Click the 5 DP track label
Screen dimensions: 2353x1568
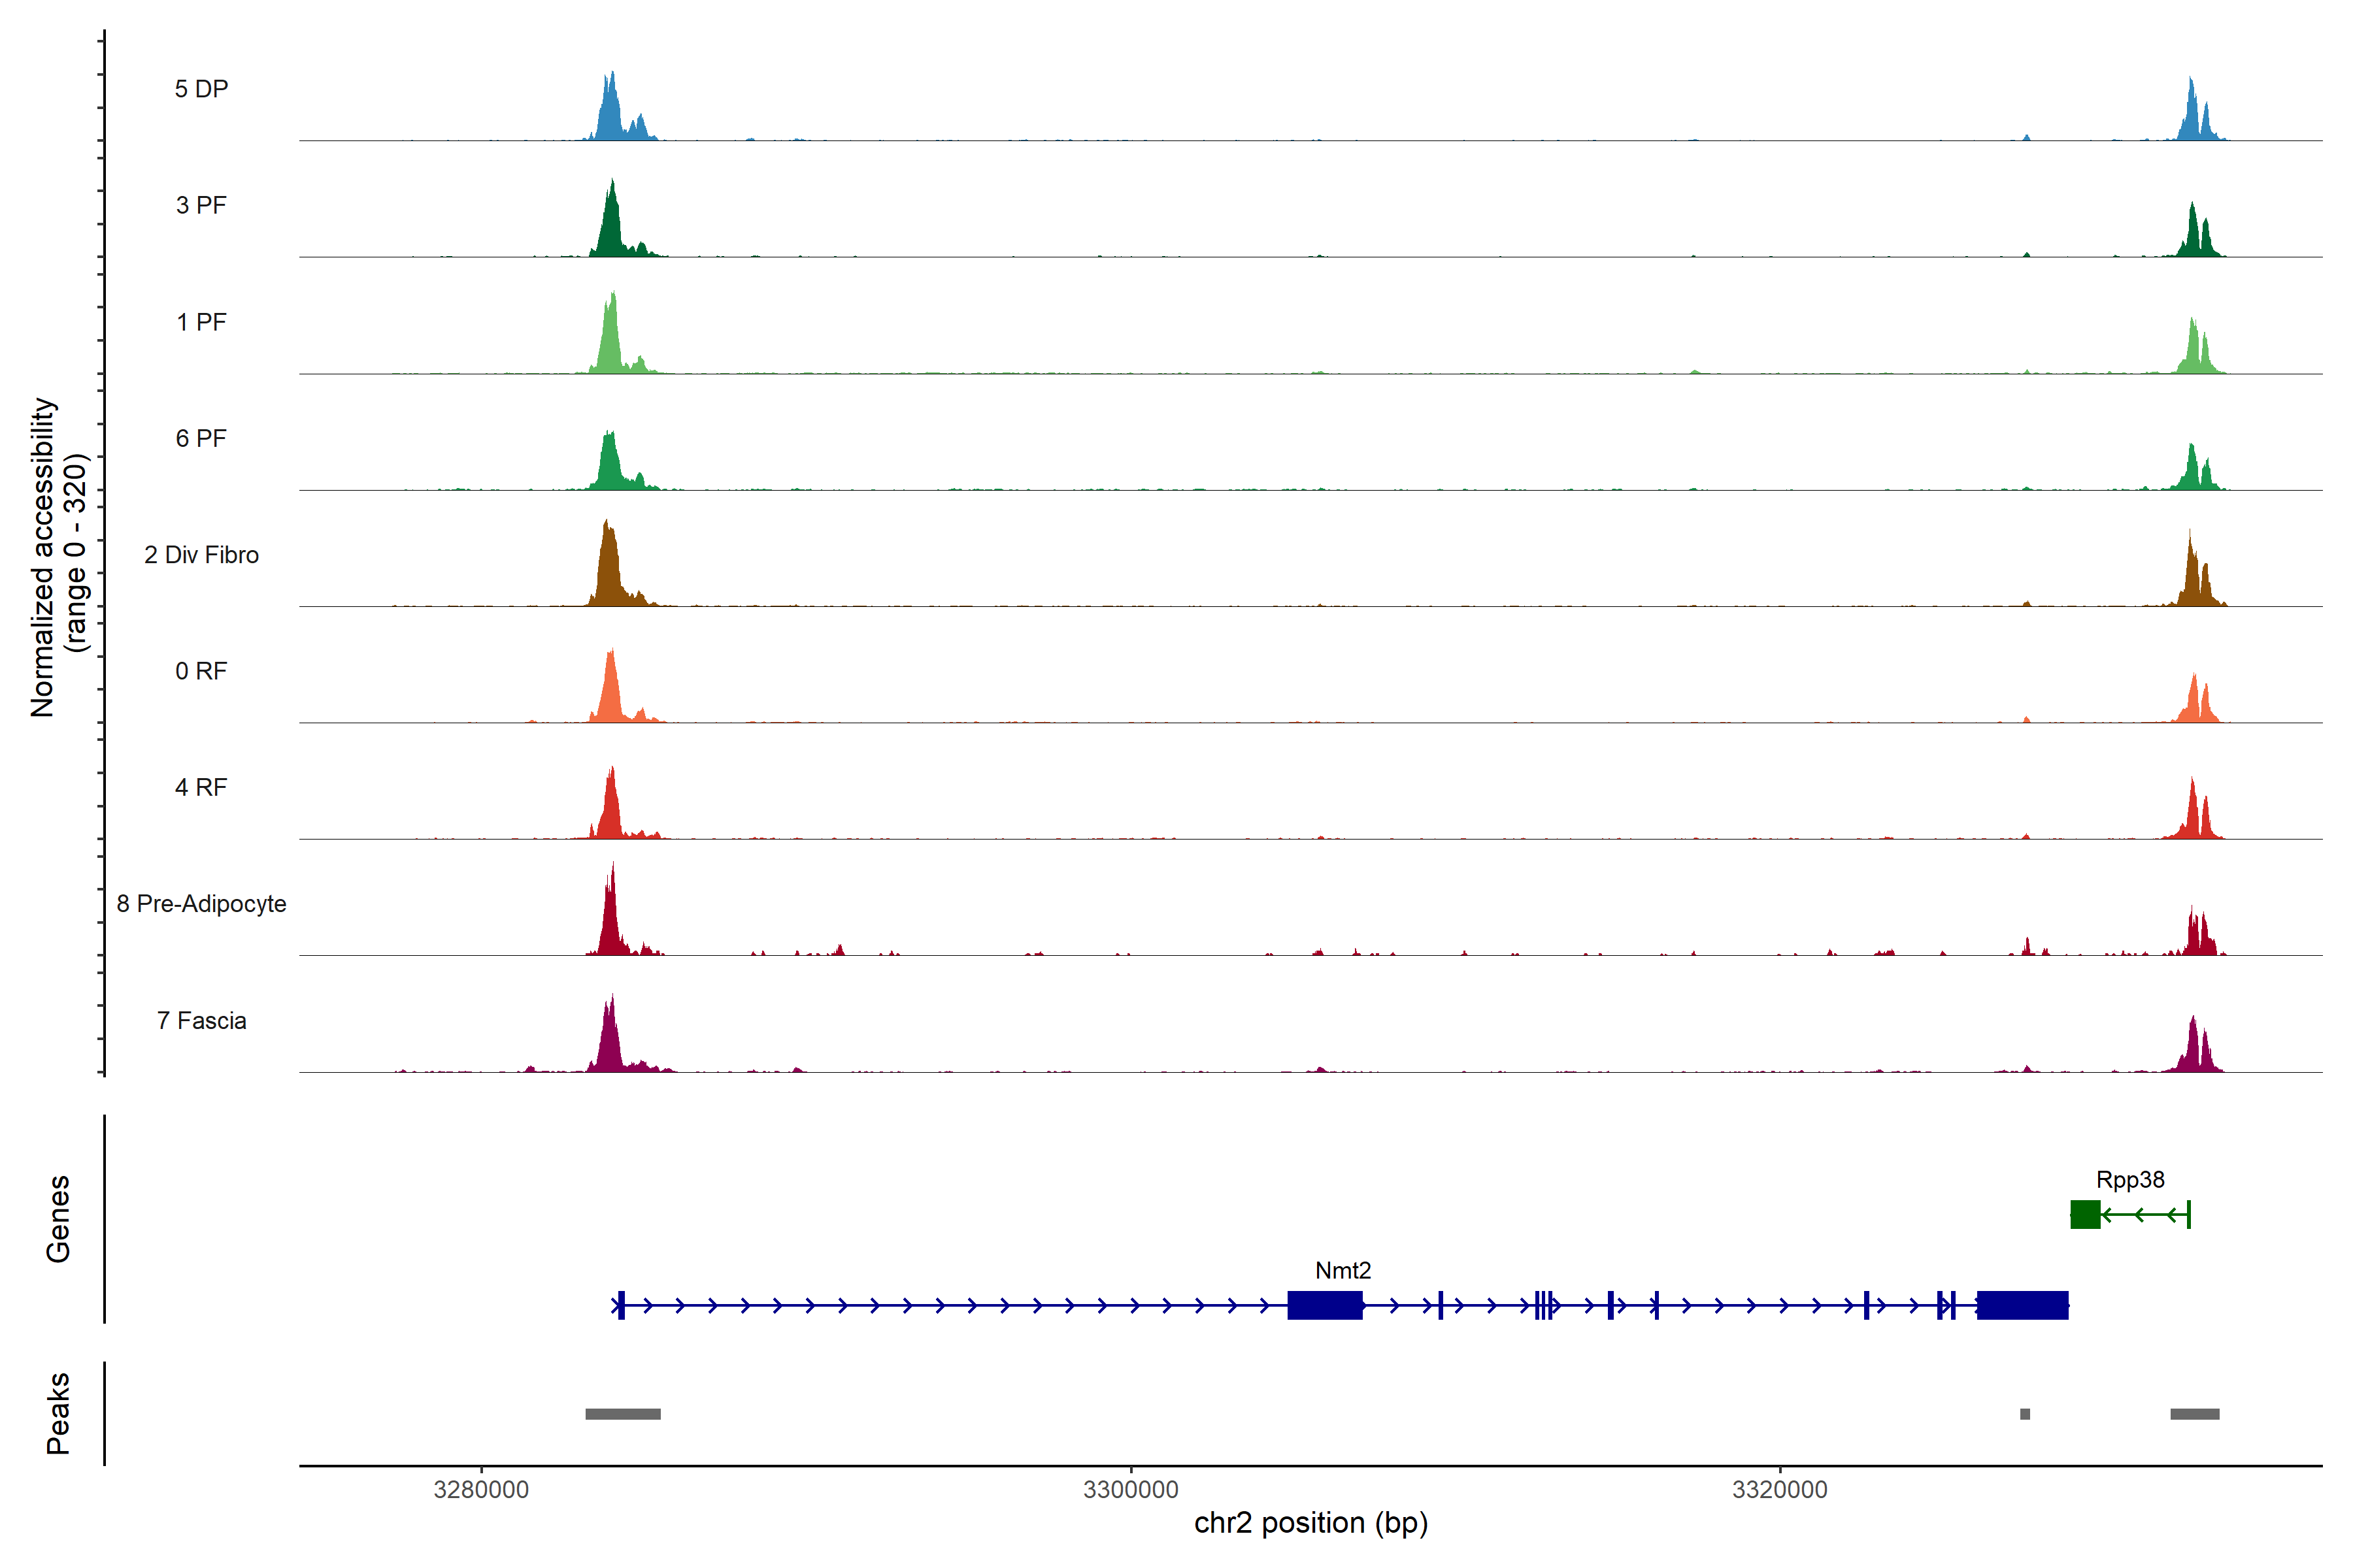pyautogui.click(x=201, y=89)
